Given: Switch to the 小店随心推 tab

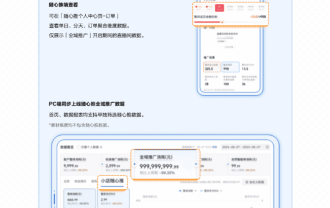Looking at the screenshot, I should click(x=112, y=181).
